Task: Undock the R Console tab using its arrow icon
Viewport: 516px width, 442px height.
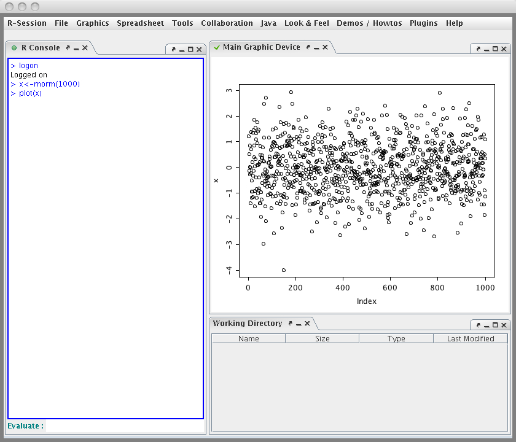Action: (x=68, y=48)
